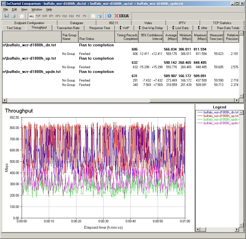Click the magenta updn legend entry
The image size is (246, 239).
(x=218, y=123)
